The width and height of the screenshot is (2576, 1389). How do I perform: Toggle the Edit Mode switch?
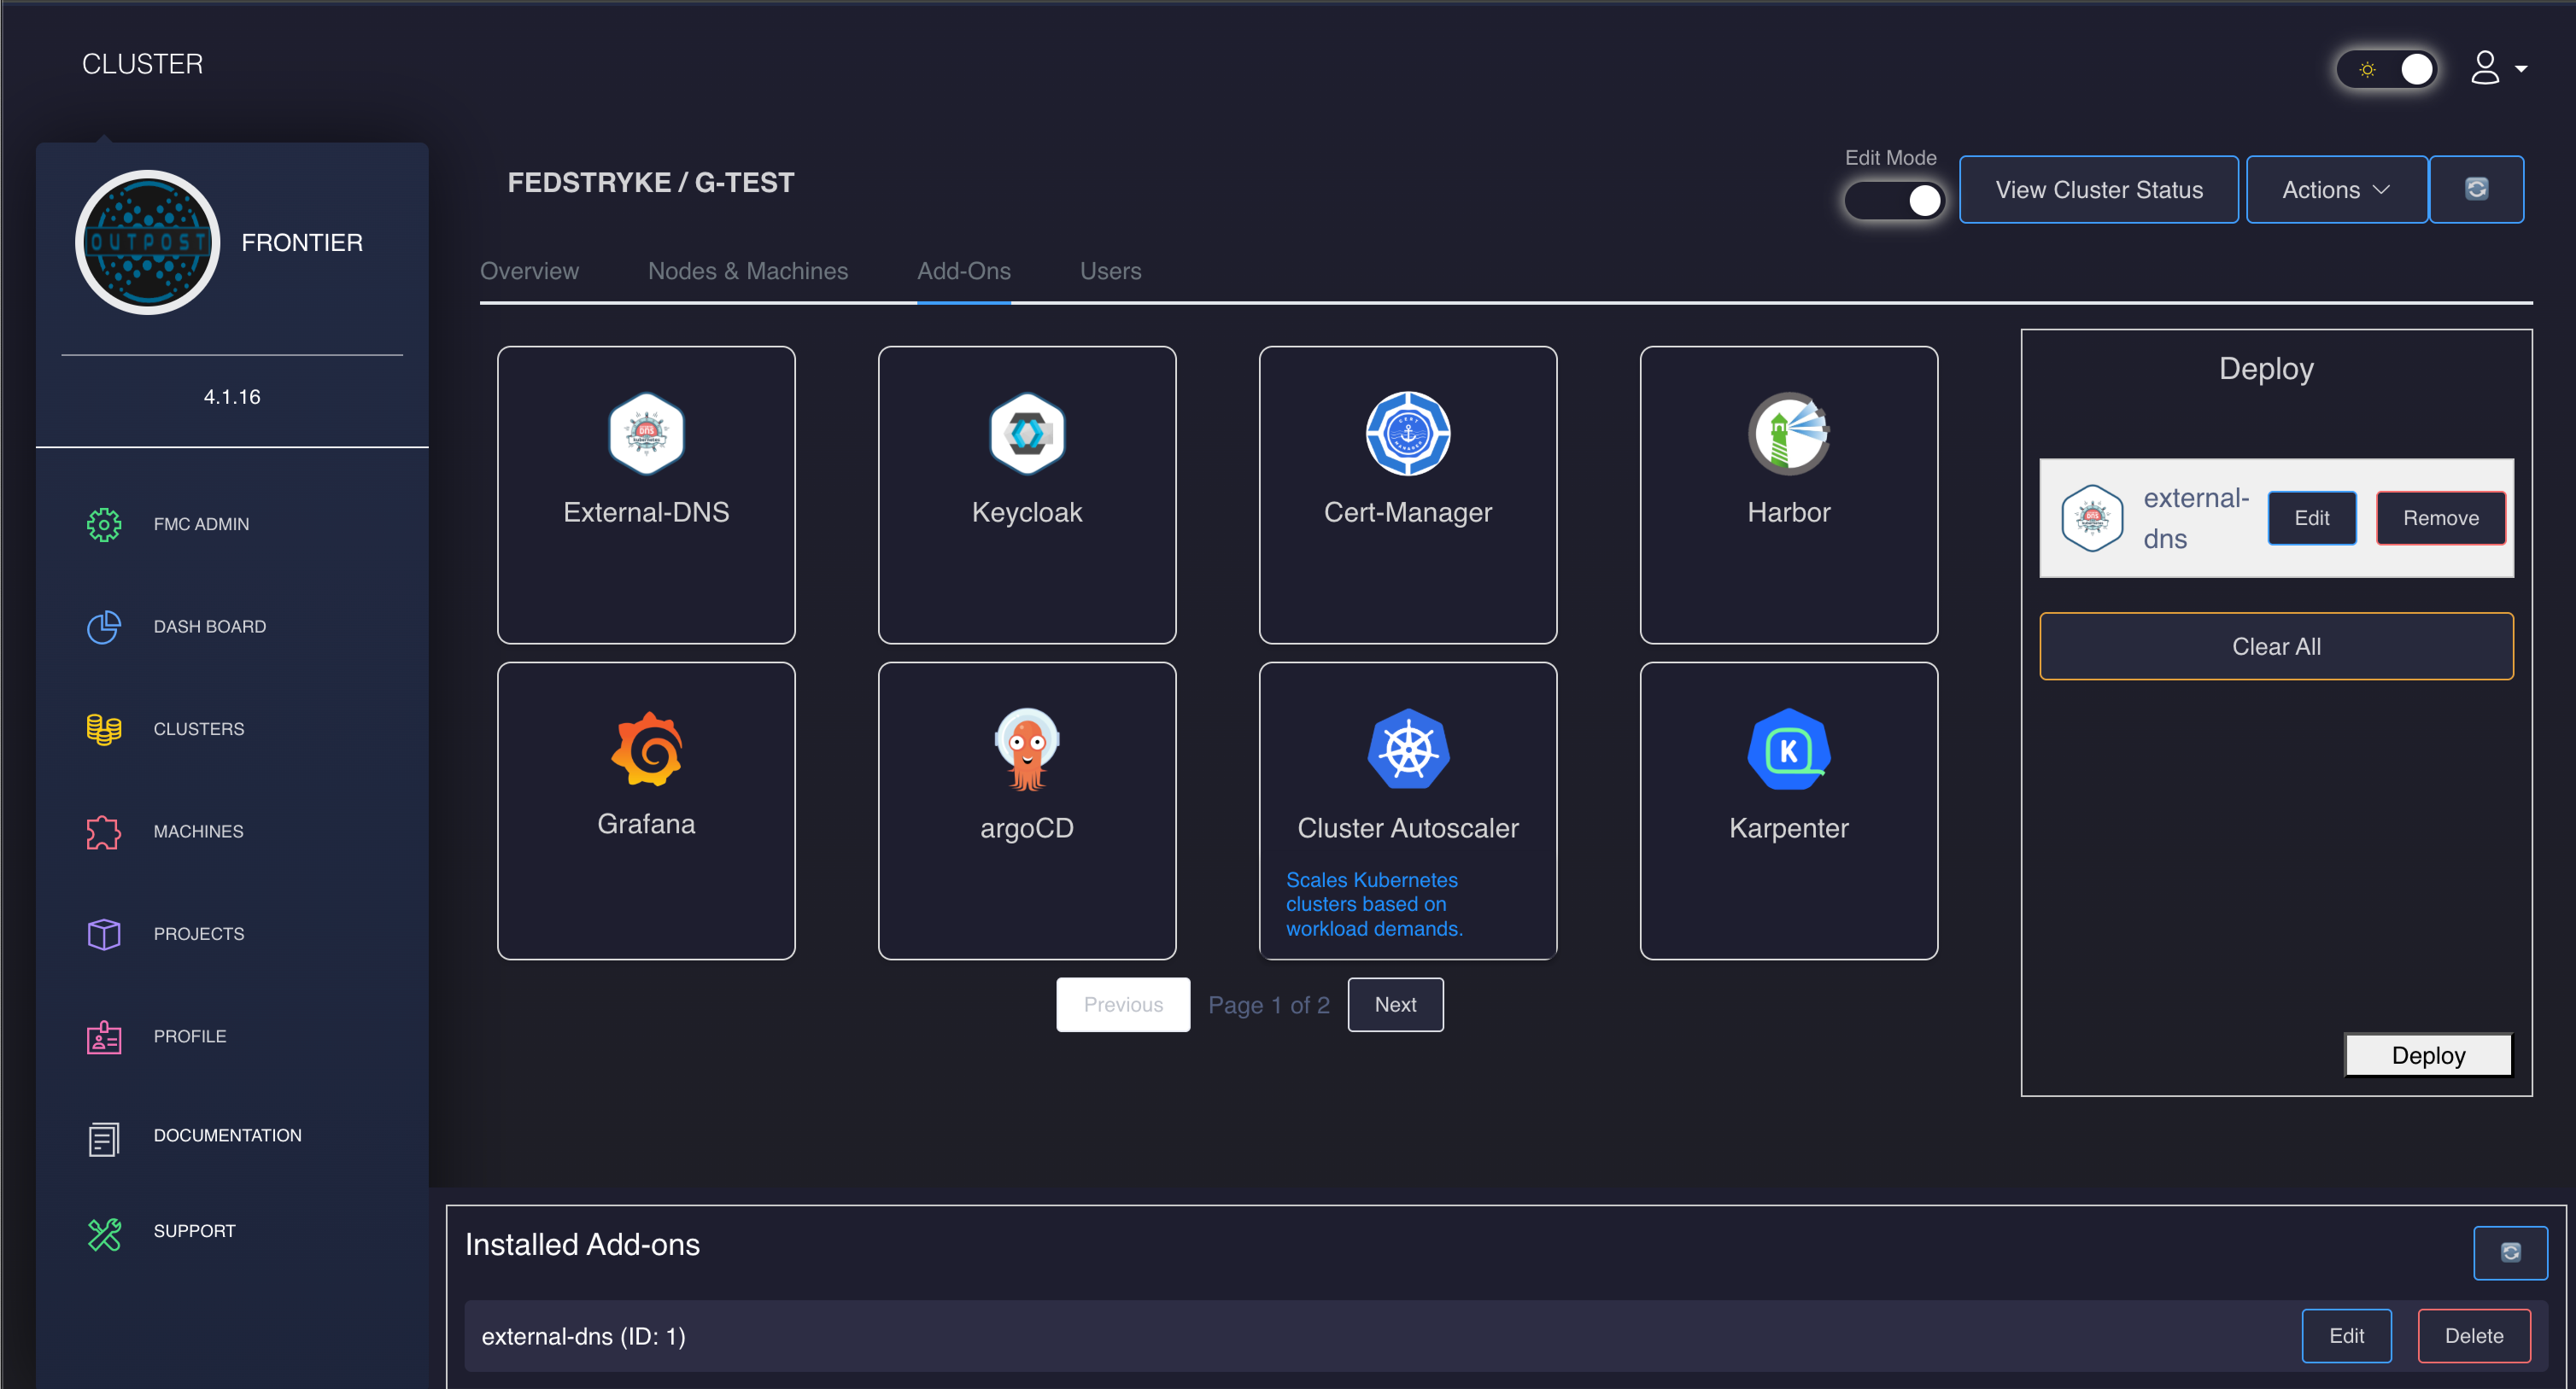1894,201
